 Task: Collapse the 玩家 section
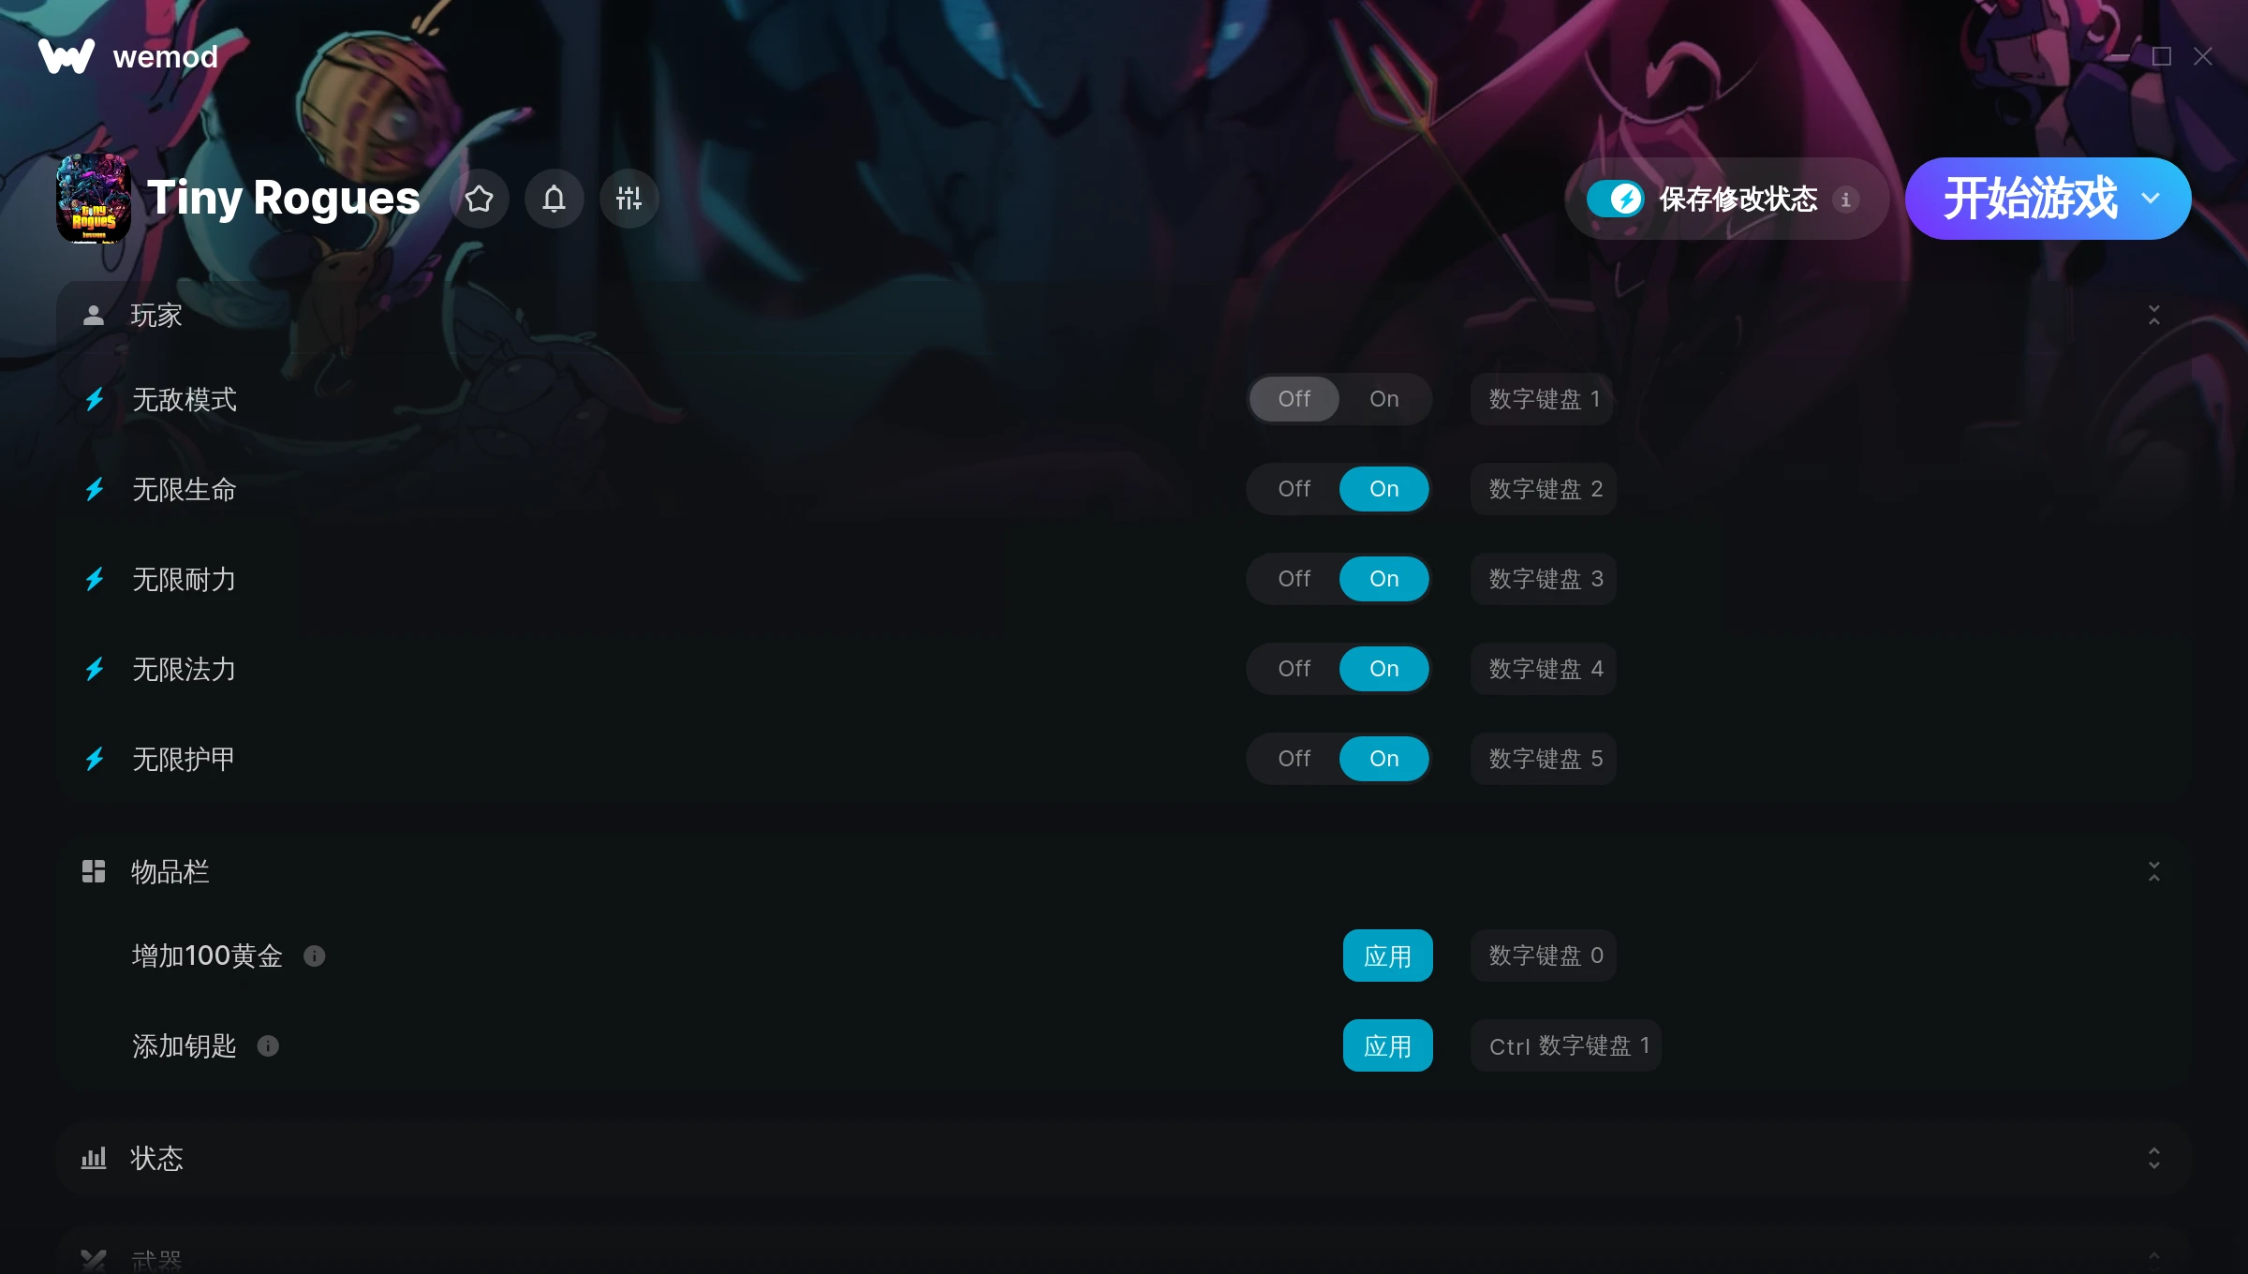coord(2153,315)
